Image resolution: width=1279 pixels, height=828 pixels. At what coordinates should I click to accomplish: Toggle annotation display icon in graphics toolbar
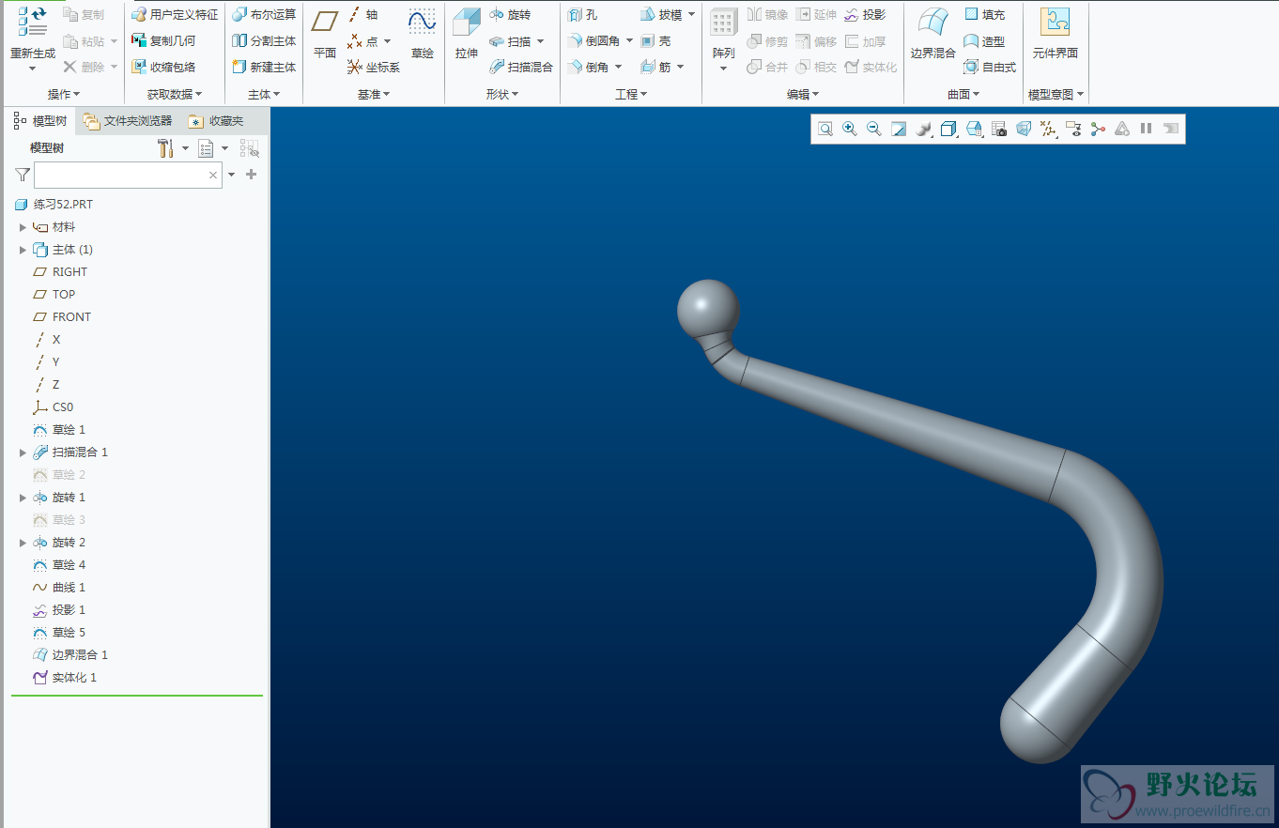[x=1073, y=129]
